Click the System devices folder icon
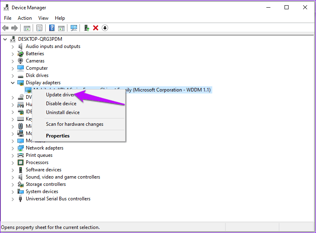316x233 pixels. 20,191
